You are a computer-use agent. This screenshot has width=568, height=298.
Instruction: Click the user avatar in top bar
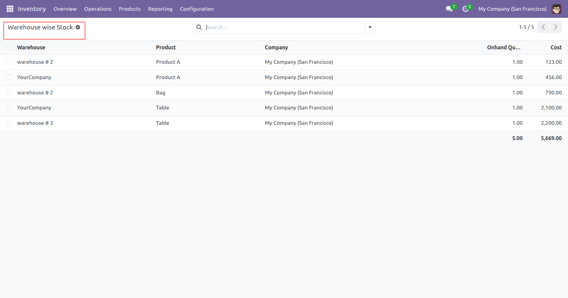click(556, 9)
